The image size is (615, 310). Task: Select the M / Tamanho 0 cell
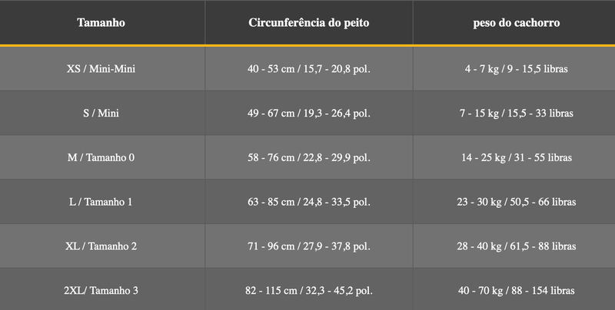[x=101, y=157]
